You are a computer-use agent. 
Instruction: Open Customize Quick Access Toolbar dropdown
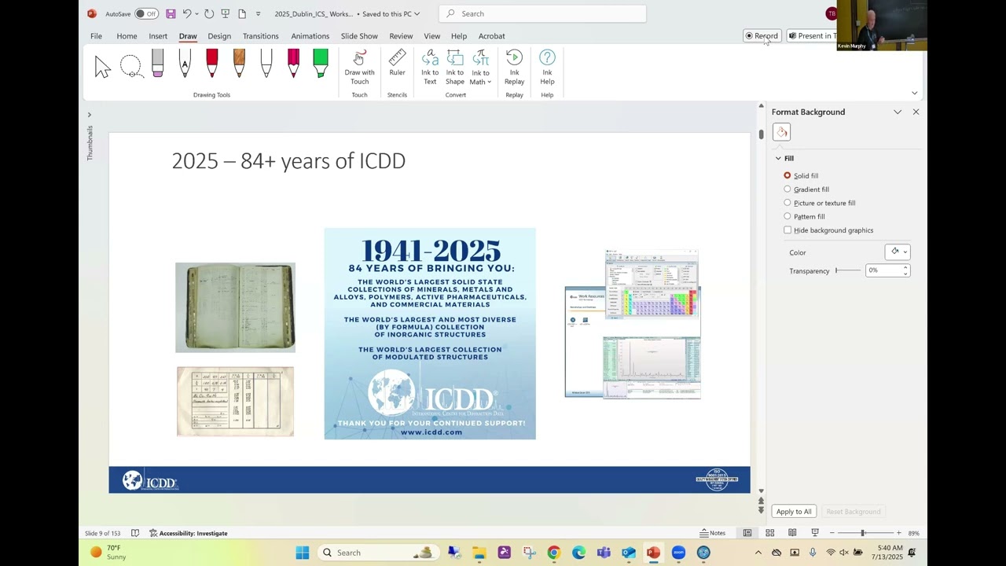[x=258, y=13]
